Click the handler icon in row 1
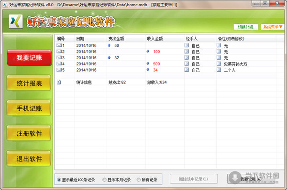 click(187, 45)
